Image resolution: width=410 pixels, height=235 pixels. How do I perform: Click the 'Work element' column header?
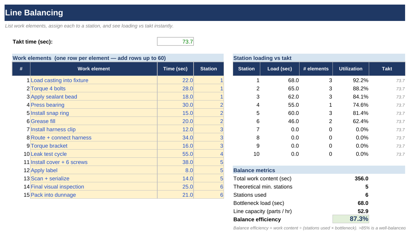(94, 69)
